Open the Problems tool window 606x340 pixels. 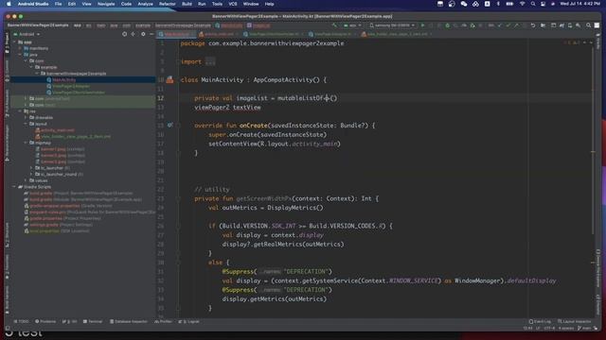click(45, 321)
